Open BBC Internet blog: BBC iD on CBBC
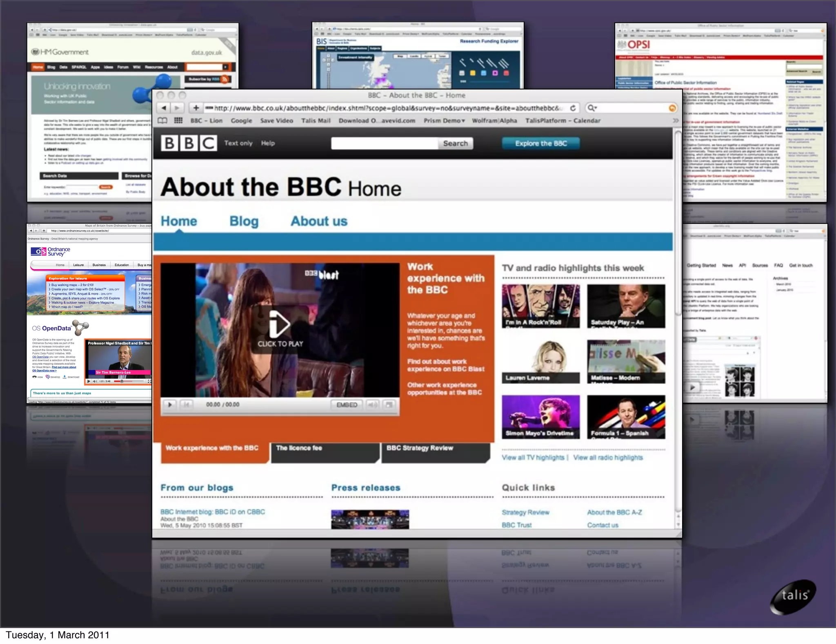This screenshot has width=836, height=644. (x=213, y=512)
